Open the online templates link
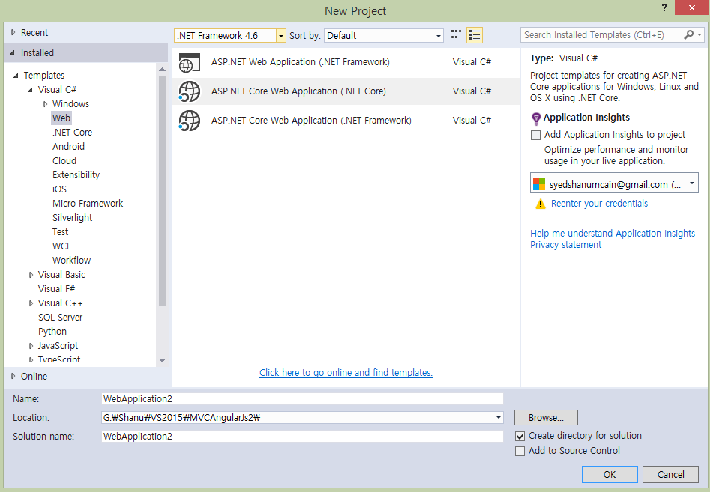 point(346,373)
